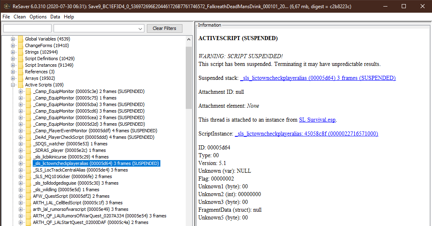The width and height of the screenshot is (432, 226).
Task: Click the Global Variables folder icon
Action: pos(21,39)
